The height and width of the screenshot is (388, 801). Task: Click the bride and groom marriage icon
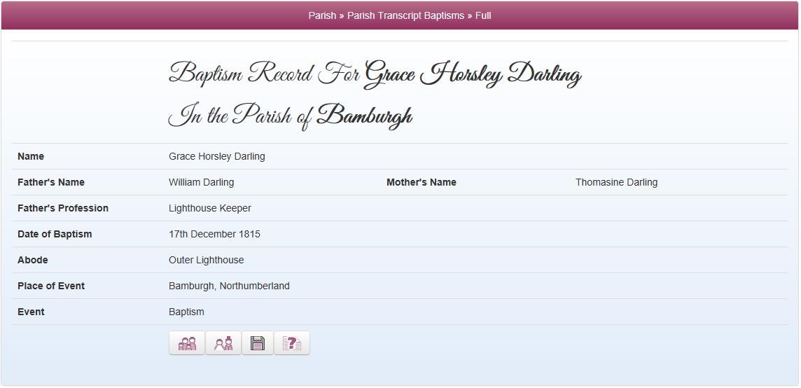click(x=223, y=343)
